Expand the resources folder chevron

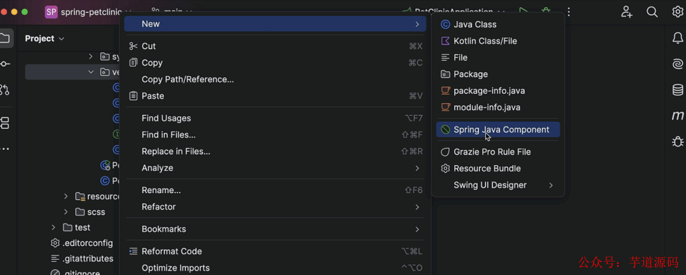pyautogui.click(x=66, y=196)
